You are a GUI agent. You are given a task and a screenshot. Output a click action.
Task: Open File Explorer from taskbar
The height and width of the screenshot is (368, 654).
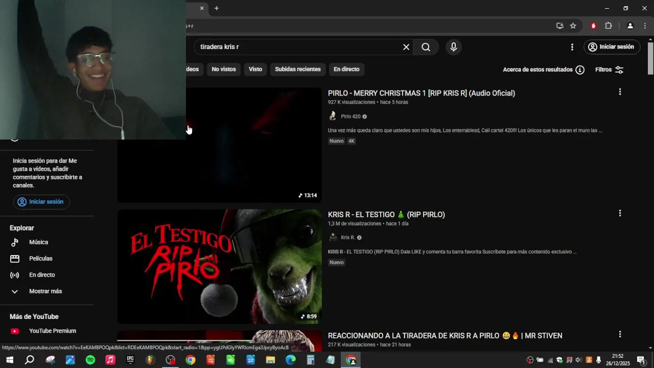click(270, 360)
